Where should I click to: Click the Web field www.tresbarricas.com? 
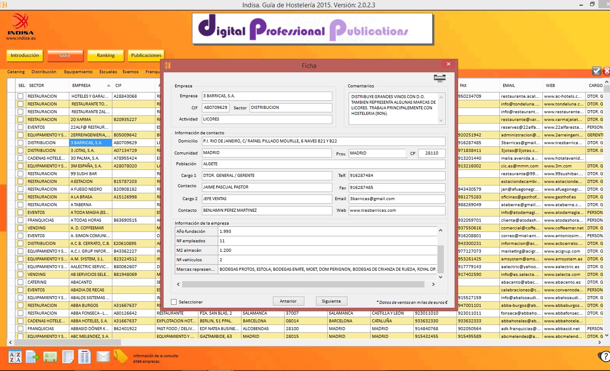[397, 210]
